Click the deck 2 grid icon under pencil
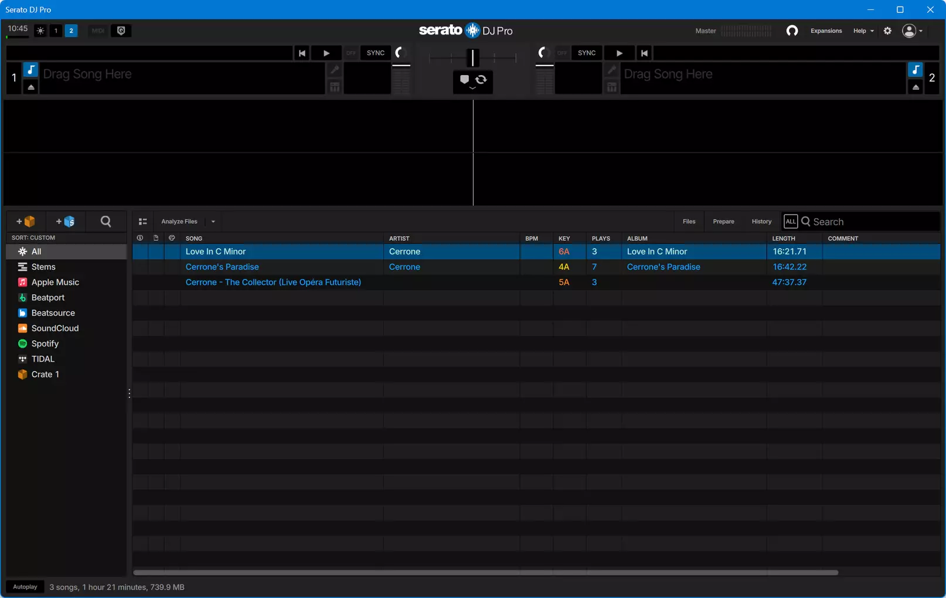This screenshot has height=598, width=946. point(612,87)
